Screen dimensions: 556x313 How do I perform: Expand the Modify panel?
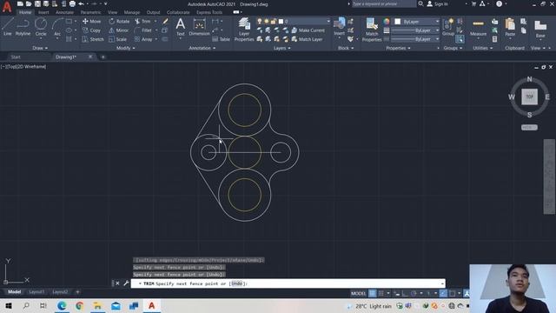pyautogui.click(x=125, y=48)
